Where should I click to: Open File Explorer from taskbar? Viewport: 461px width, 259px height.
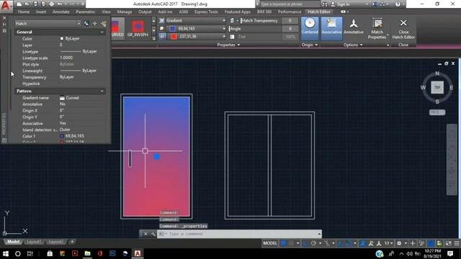pos(87,253)
